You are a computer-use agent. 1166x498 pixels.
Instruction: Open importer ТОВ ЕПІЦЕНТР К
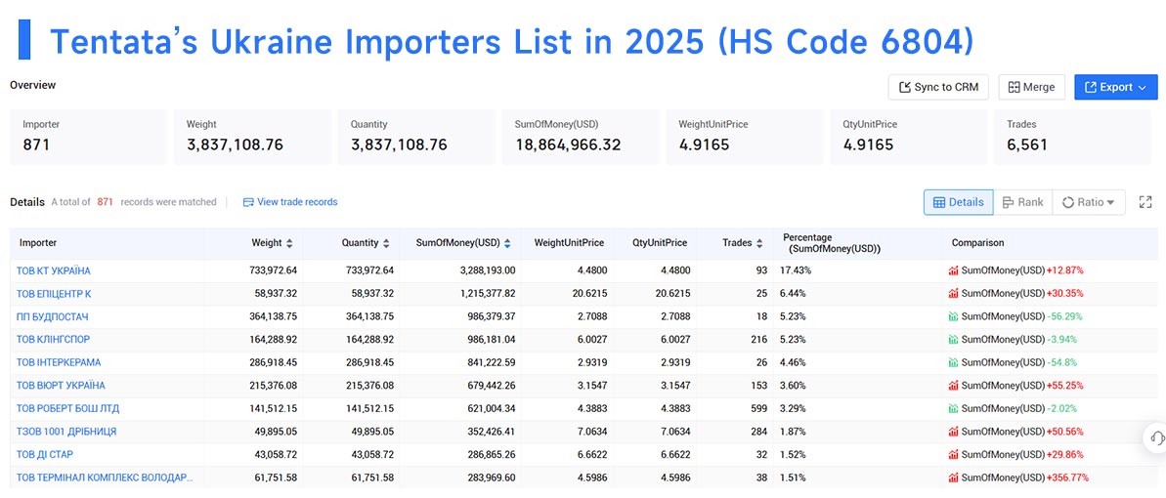point(54,294)
